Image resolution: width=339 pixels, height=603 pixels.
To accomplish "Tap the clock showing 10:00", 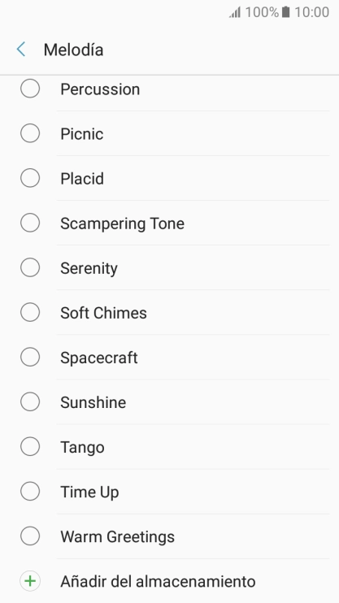I will (x=311, y=12).
